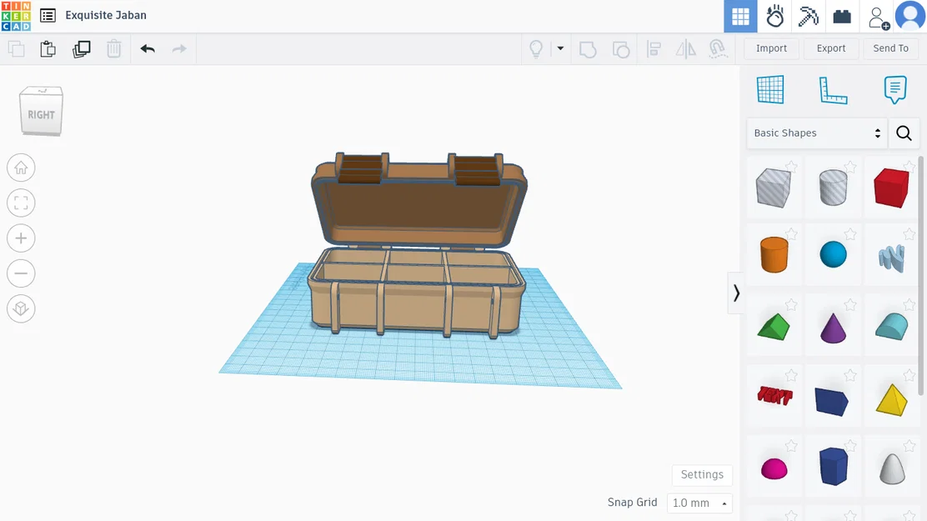Click the project title Exquisite Jaban
Viewport: 927px width, 521px height.
tap(106, 15)
